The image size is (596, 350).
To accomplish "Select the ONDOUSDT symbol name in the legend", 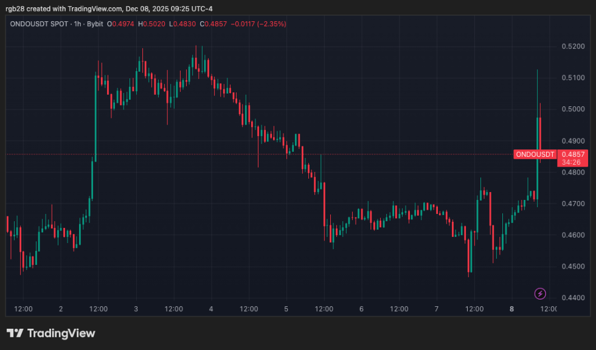I will coord(29,24).
